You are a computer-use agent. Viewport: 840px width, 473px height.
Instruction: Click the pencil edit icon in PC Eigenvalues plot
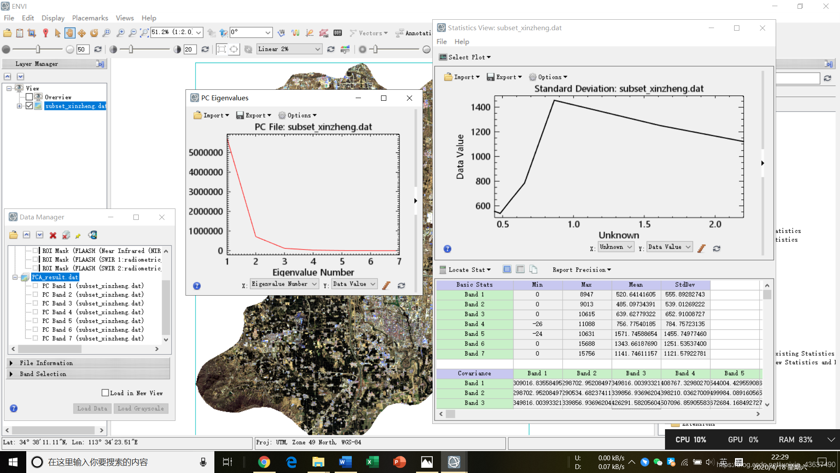tap(386, 286)
